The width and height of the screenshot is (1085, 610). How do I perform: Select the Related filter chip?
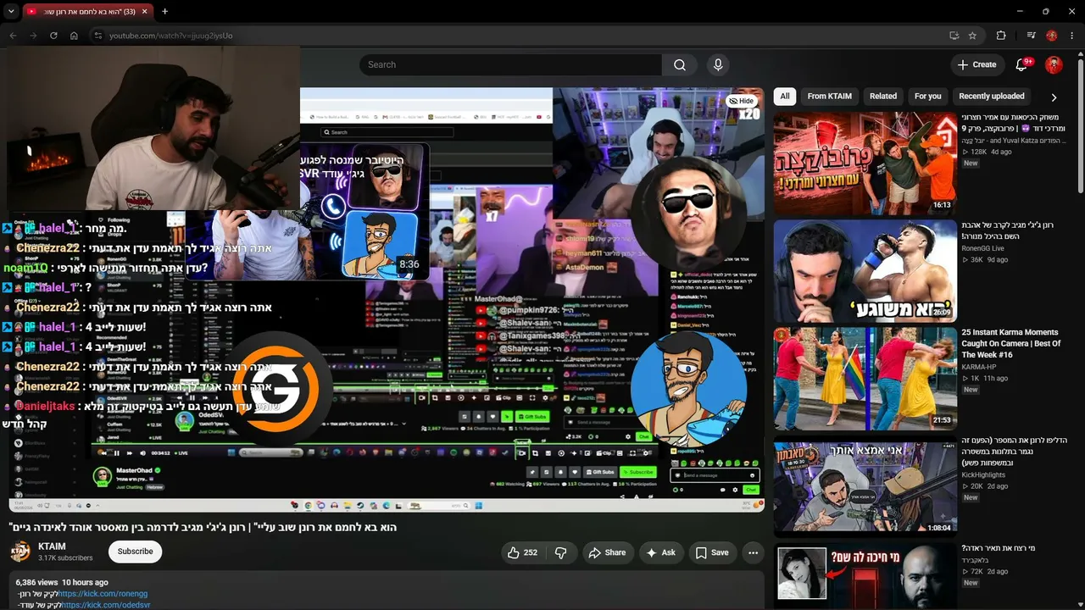882,97
